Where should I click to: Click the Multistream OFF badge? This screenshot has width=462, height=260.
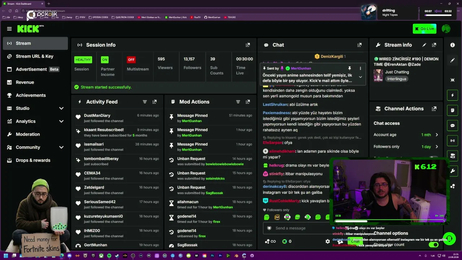(131, 60)
